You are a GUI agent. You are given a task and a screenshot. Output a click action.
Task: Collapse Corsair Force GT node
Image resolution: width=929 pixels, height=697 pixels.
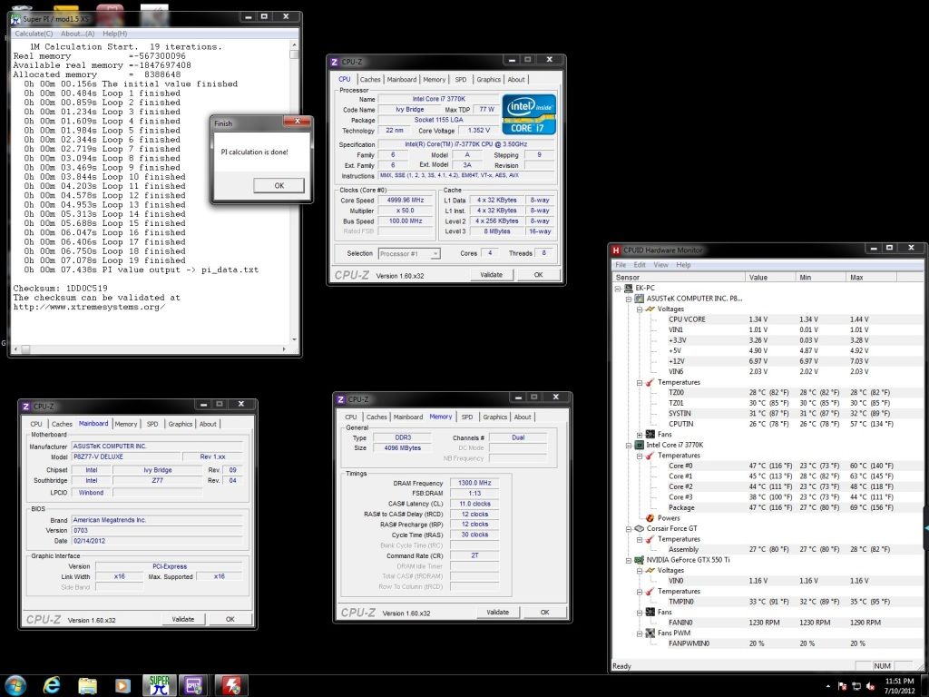(x=629, y=529)
